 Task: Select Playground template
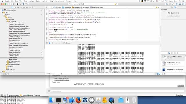tap(173, 70)
